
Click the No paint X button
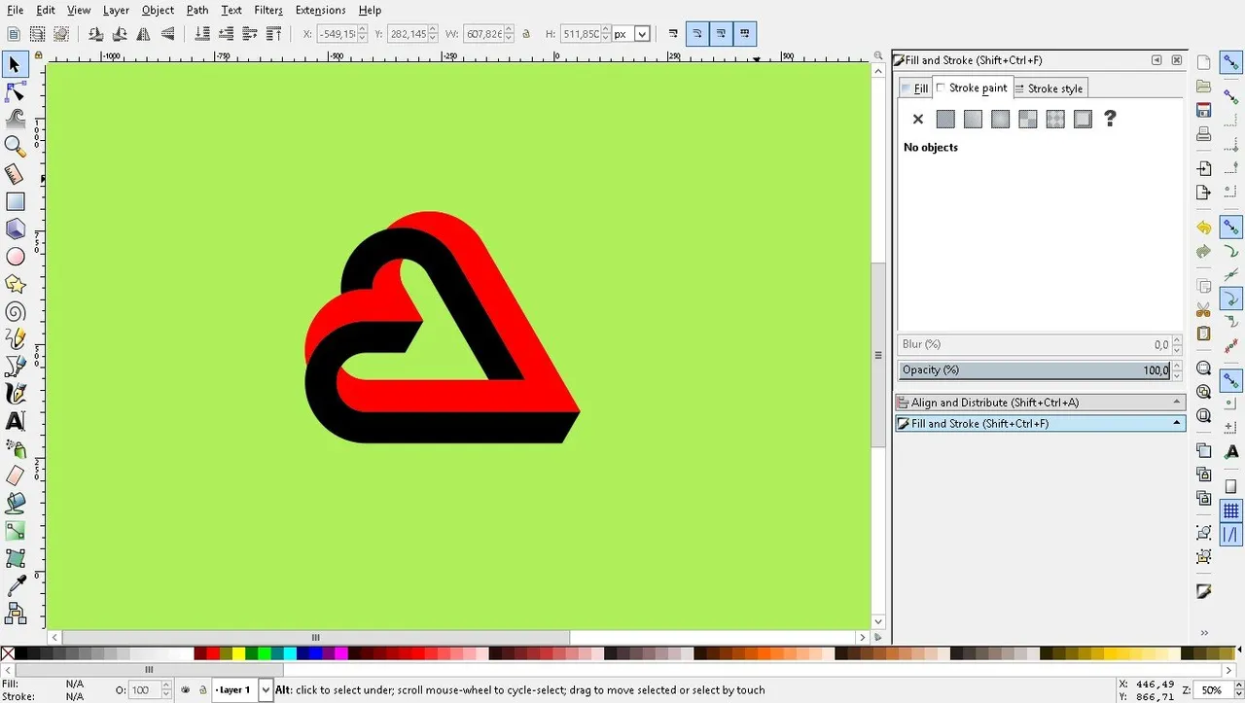click(x=917, y=119)
